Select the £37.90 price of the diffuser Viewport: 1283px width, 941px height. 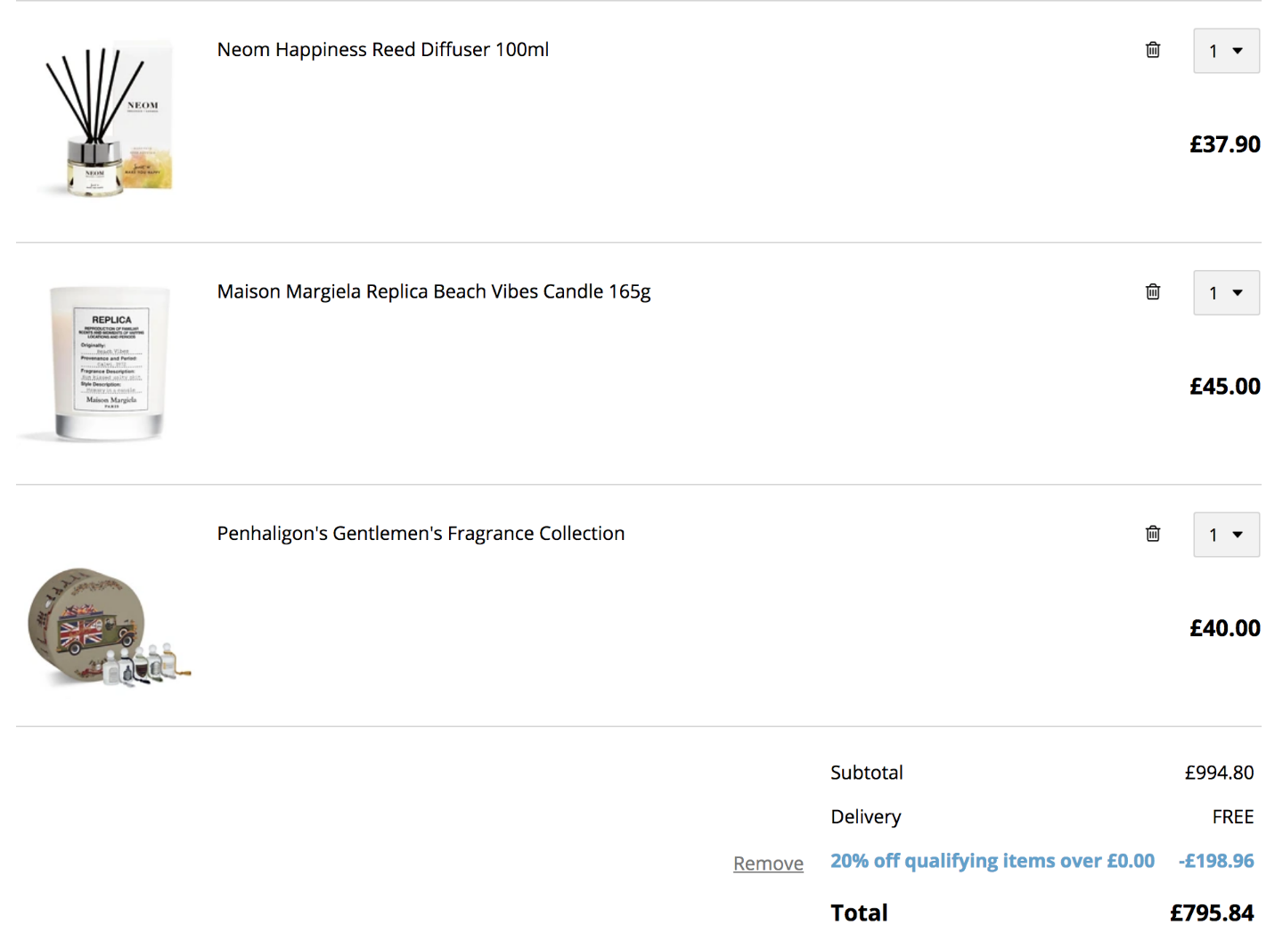[x=1225, y=144]
